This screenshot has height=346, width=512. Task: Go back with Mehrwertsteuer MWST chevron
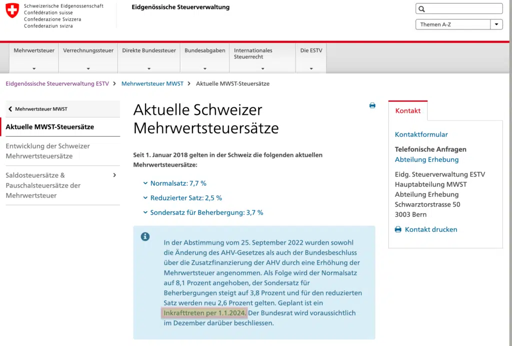pyautogui.click(x=10, y=109)
